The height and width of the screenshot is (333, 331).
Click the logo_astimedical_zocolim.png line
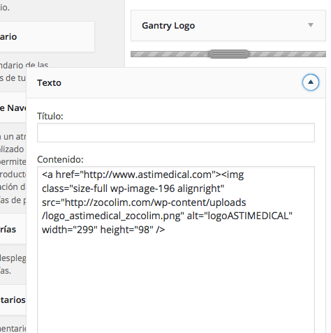tap(167, 216)
